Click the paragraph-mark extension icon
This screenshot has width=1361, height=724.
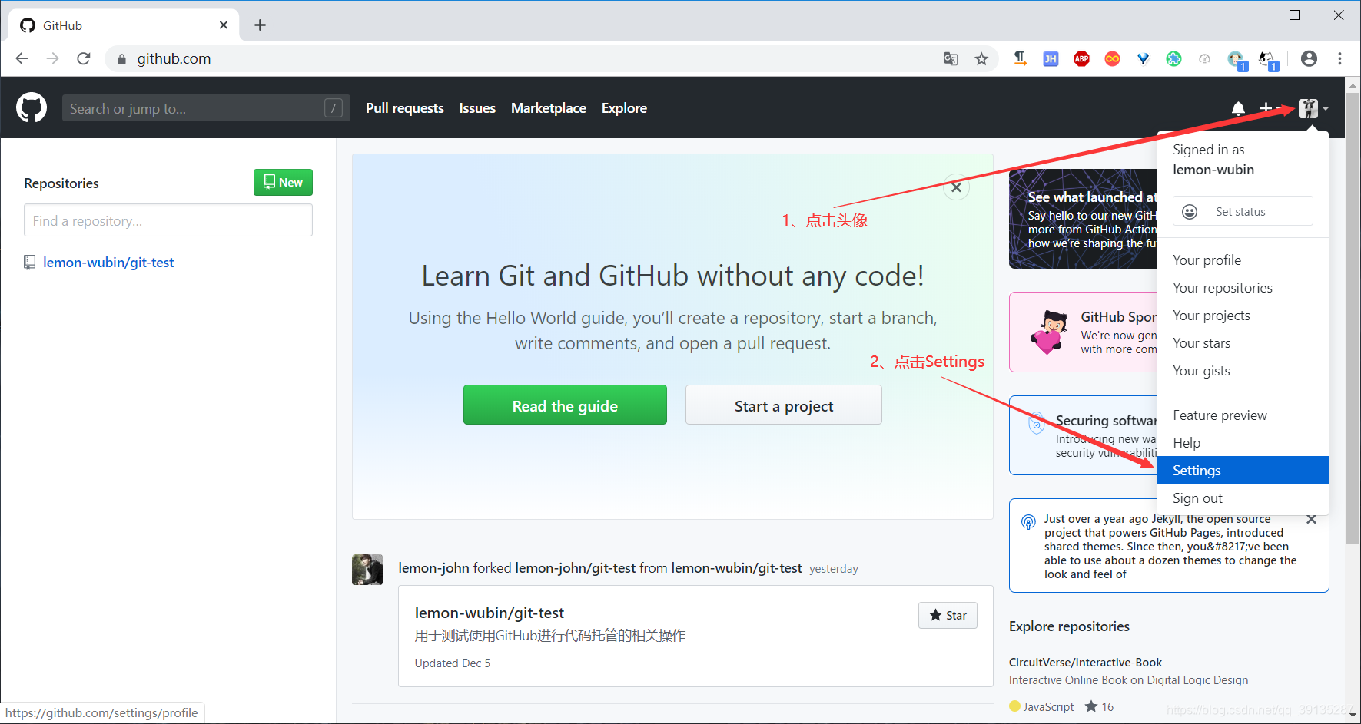(x=1020, y=58)
